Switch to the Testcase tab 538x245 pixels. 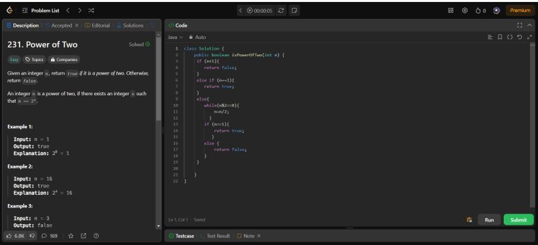[181, 236]
